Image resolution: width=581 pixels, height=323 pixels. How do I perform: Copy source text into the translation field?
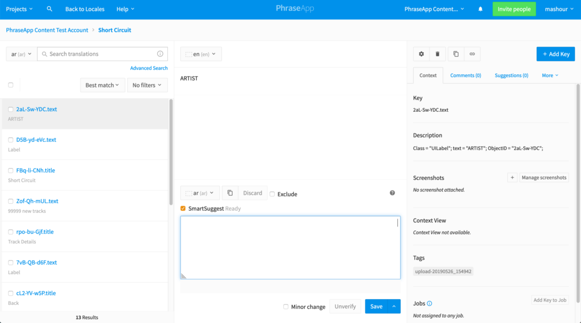pyautogui.click(x=230, y=193)
